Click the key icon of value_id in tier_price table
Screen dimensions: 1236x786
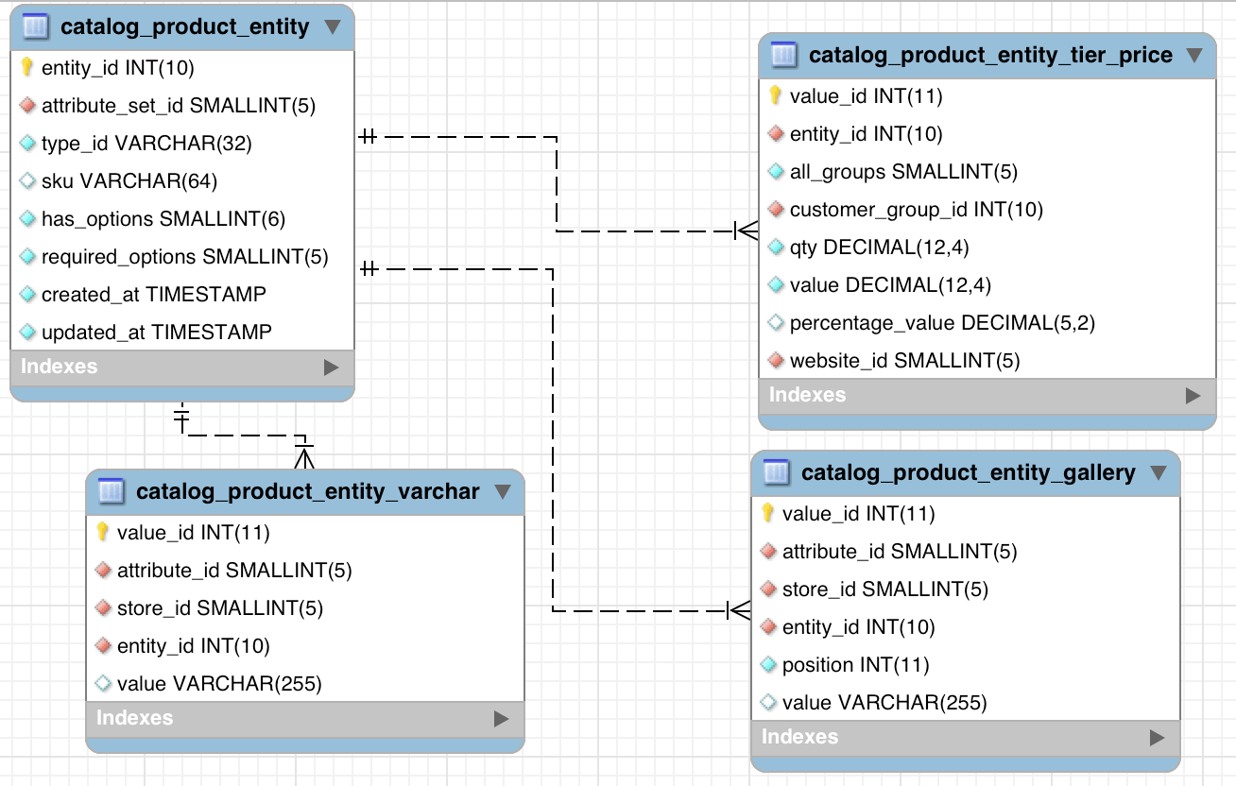[x=776, y=95]
